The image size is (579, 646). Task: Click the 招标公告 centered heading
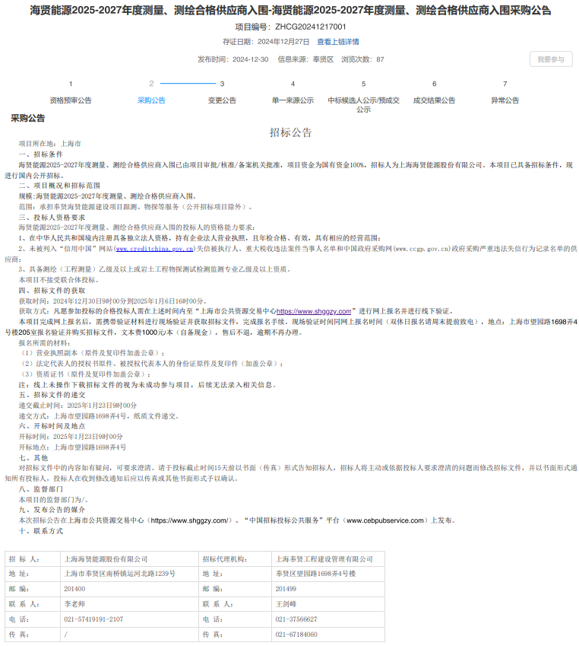[x=290, y=132]
